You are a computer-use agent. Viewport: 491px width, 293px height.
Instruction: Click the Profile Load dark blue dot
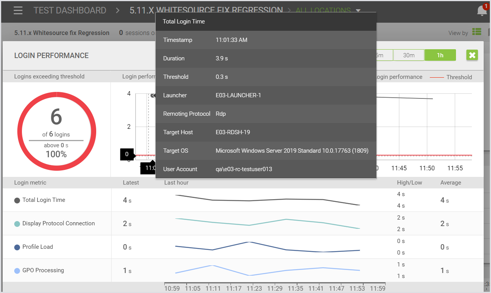pos(17,247)
